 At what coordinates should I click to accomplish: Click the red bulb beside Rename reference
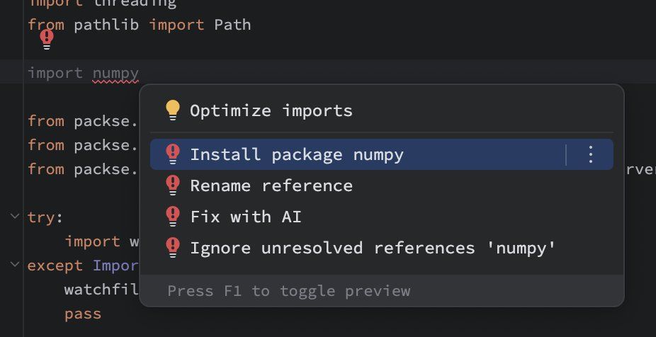173,185
